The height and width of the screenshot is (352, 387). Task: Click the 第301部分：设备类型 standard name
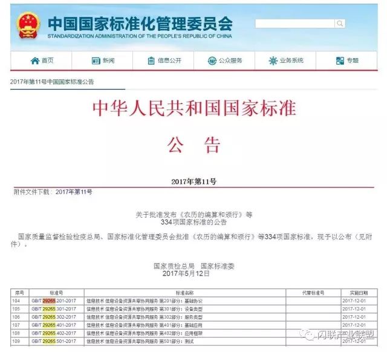tap(181, 309)
